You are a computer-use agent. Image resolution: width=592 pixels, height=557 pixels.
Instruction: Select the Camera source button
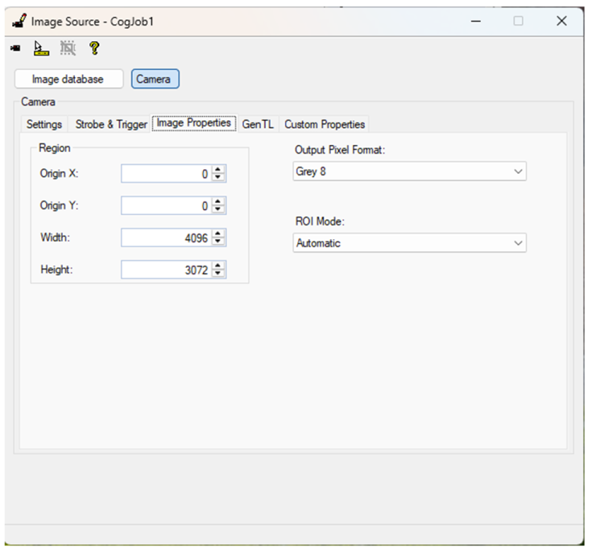point(154,79)
